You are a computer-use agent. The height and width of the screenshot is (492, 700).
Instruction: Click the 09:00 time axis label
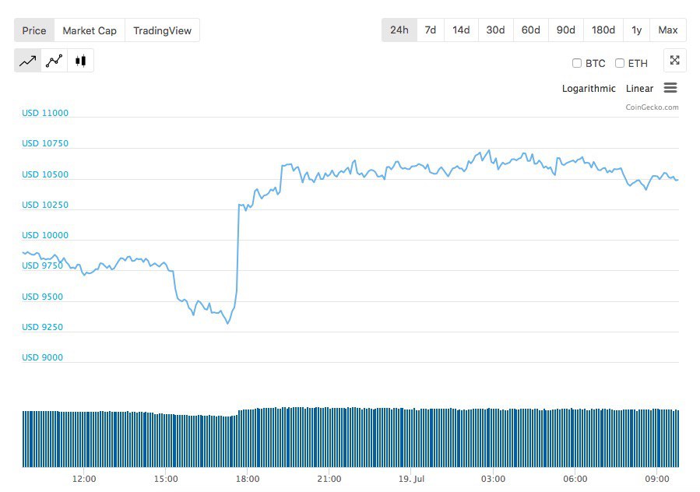coord(657,479)
